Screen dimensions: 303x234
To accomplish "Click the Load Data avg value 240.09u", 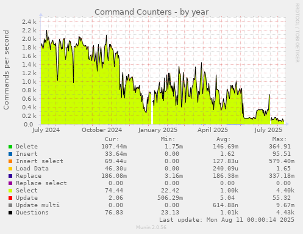I will pos(226,169).
